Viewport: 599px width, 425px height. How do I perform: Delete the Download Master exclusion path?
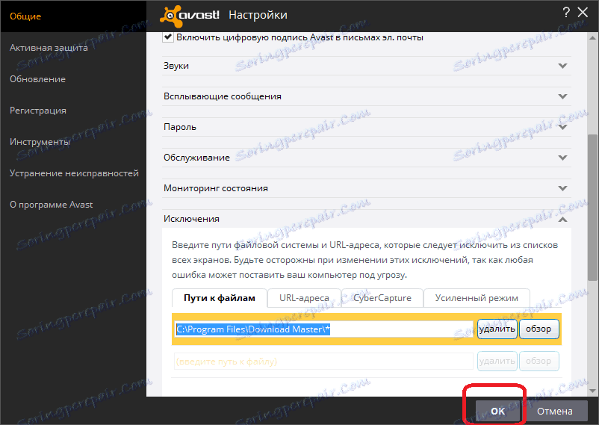497,329
